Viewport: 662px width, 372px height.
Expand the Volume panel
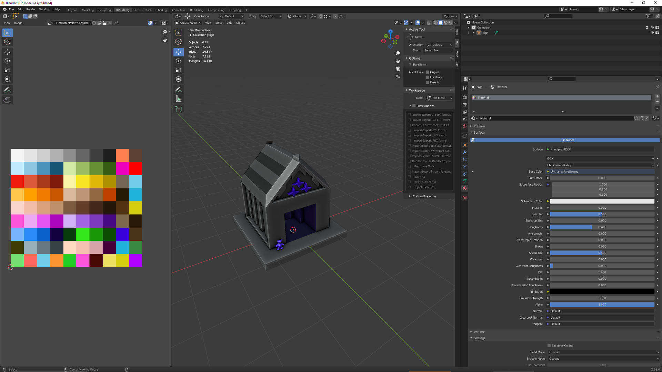[479, 332]
